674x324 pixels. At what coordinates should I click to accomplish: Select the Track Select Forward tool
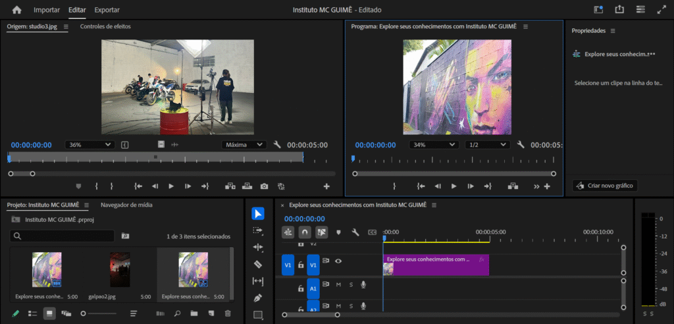click(258, 230)
